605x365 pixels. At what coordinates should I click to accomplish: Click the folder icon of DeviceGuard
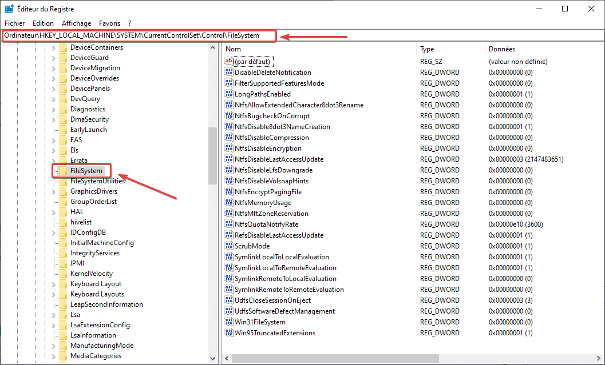point(64,58)
